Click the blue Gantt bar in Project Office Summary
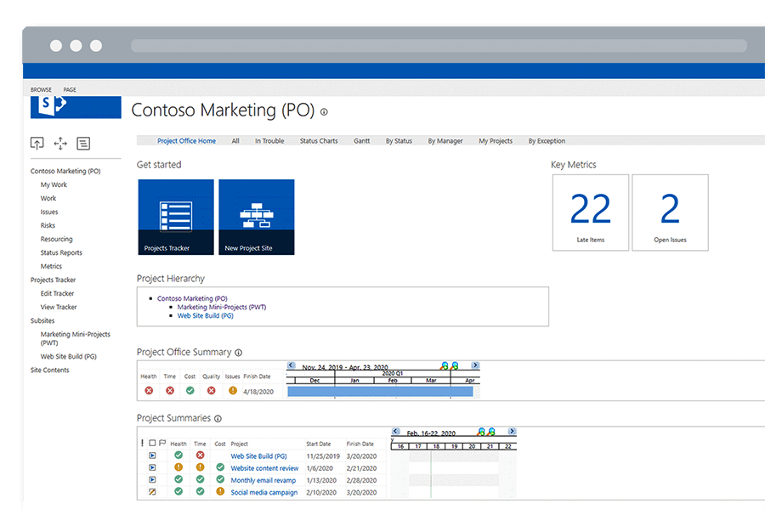Screen dimensions: 765x532 pyautogui.click(x=380, y=392)
